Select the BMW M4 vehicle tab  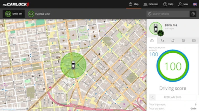tap(14, 14)
